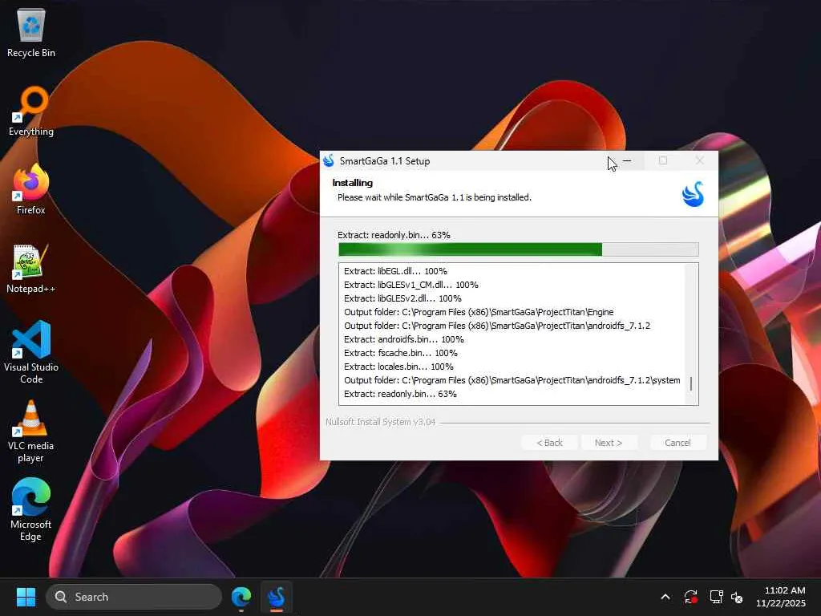Open the VLC media player desktop shortcut

click(31, 431)
